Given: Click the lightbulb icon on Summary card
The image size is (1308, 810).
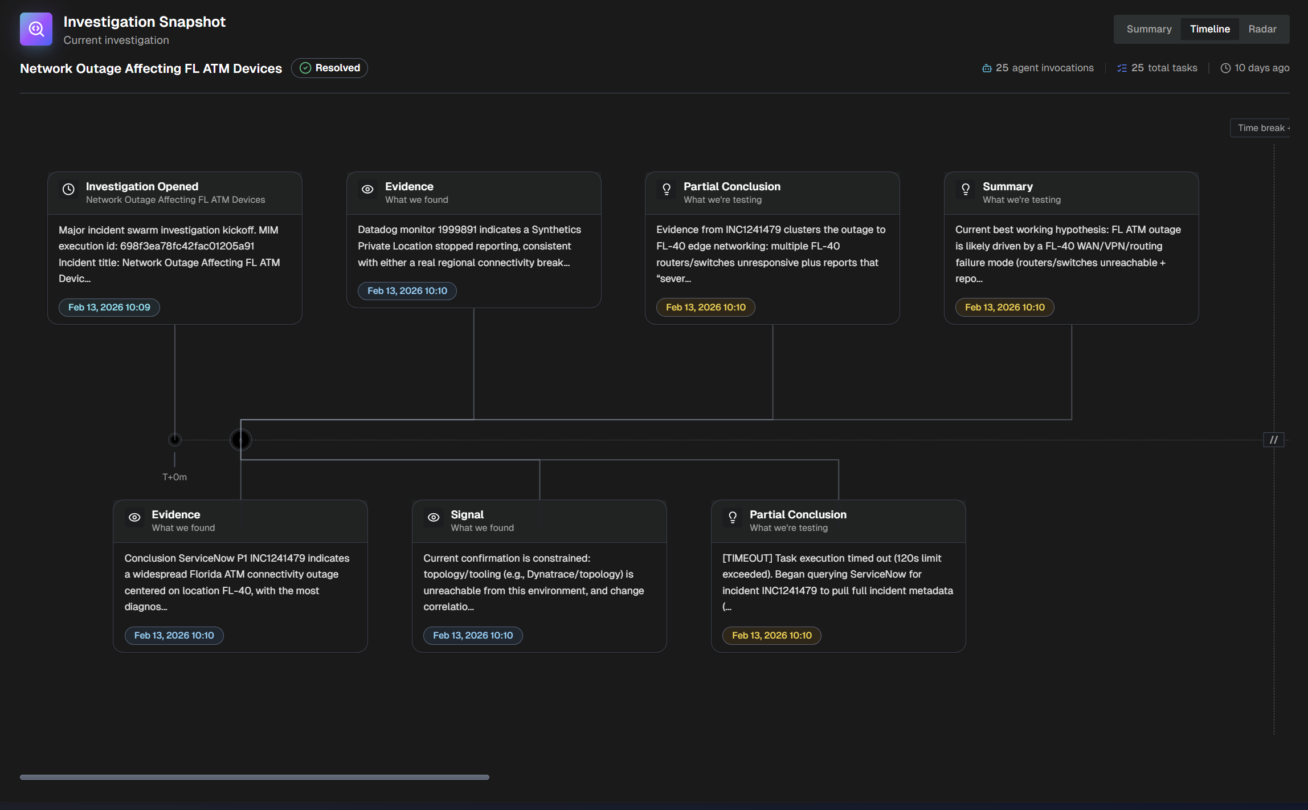Looking at the screenshot, I should coord(965,190).
